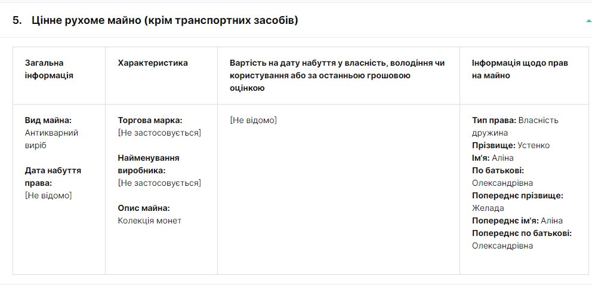Click the "Опис майна" label
The width and height of the screenshot is (592, 285).
tap(144, 208)
